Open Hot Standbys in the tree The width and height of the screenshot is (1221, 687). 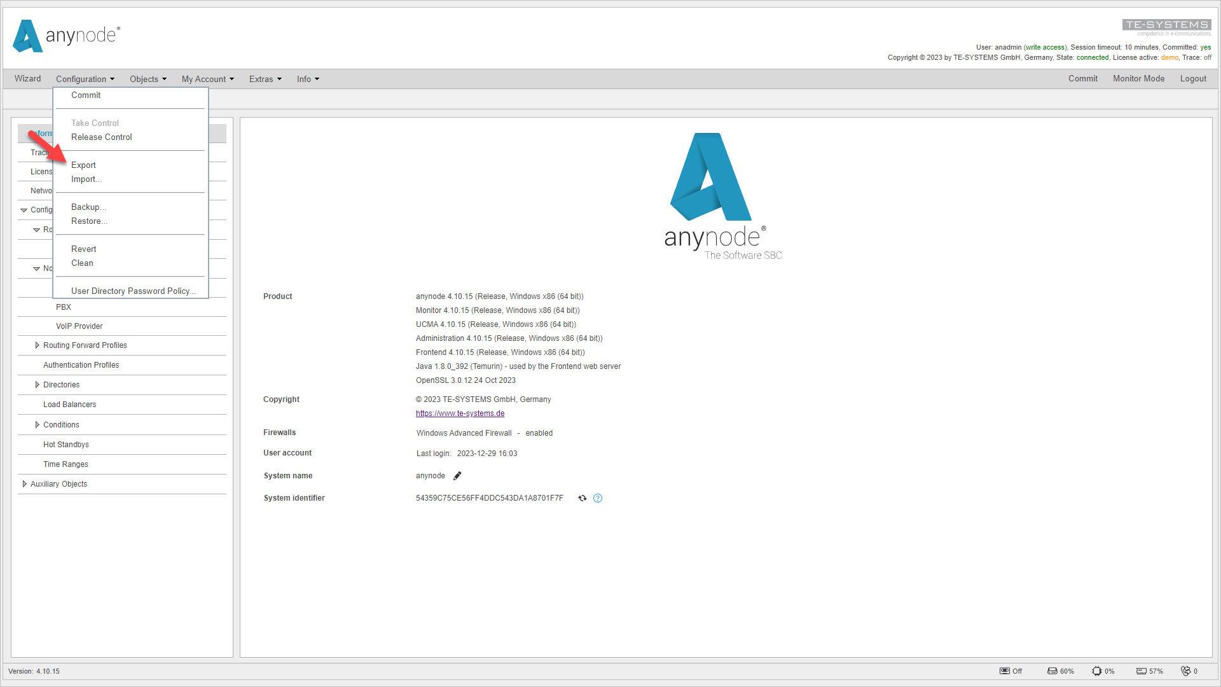click(66, 445)
